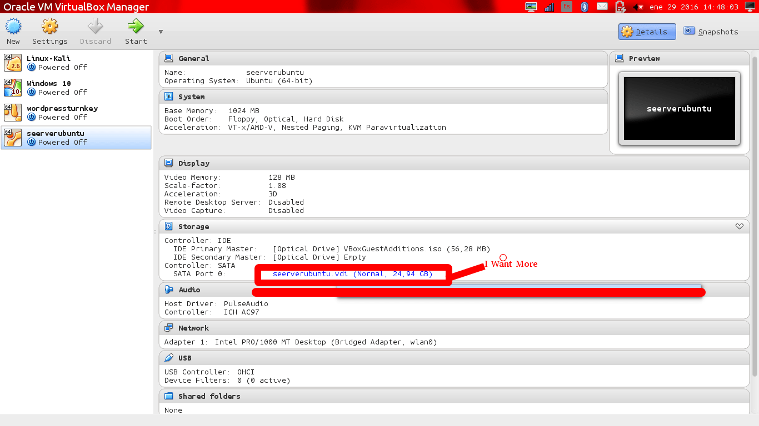Click the Network section adapter icon
Screen dimensions: 759x426
pos(168,328)
